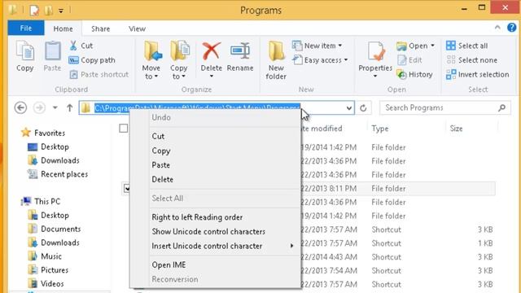
Task: Click the Copy icon in Clipboard group
Action: point(25,51)
